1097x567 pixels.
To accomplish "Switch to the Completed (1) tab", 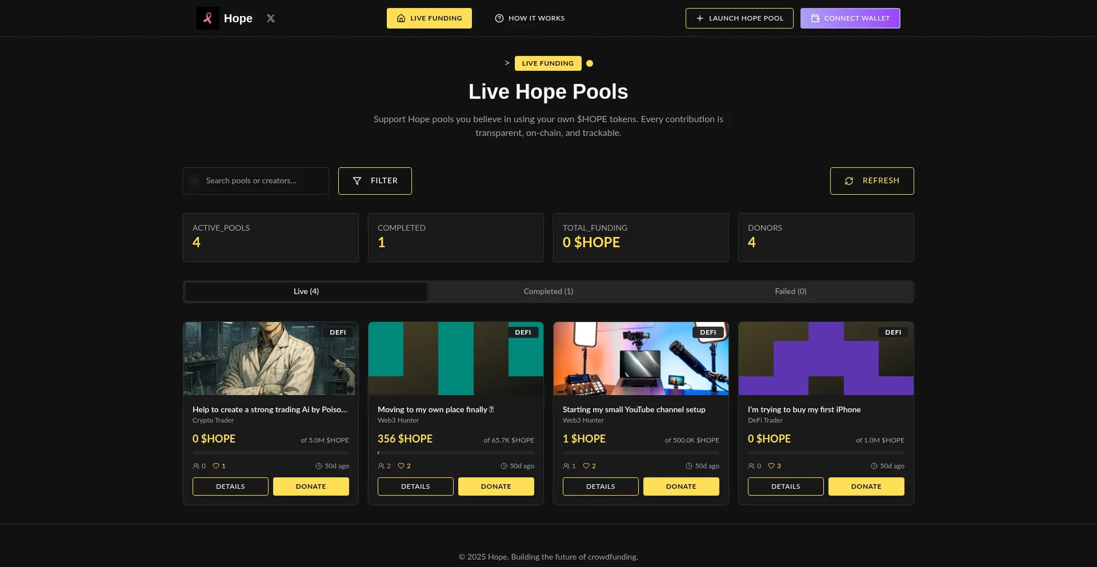I will pos(548,291).
